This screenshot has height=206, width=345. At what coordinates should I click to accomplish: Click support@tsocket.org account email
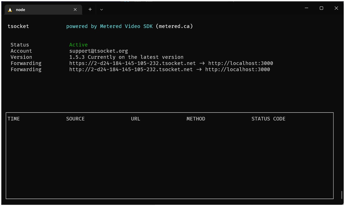coord(99,51)
